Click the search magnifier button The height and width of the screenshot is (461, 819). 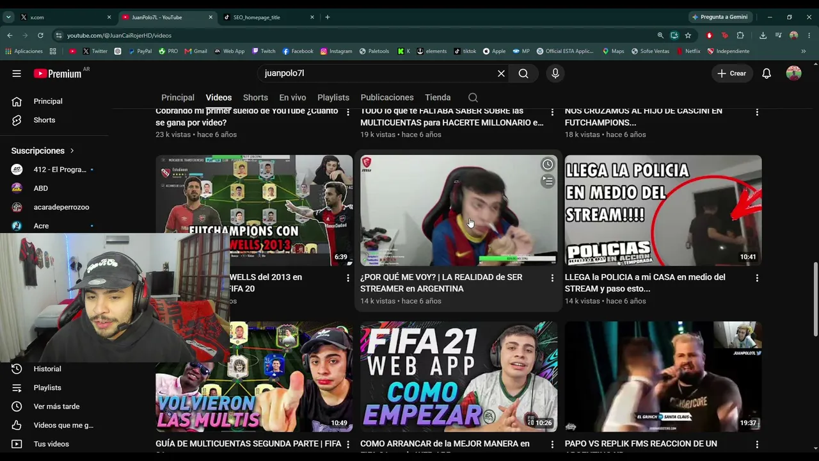[x=523, y=74]
